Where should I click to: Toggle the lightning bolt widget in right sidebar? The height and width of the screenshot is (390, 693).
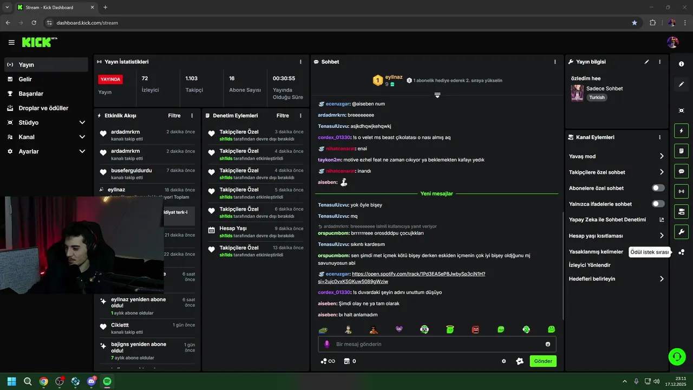tap(681, 131)
